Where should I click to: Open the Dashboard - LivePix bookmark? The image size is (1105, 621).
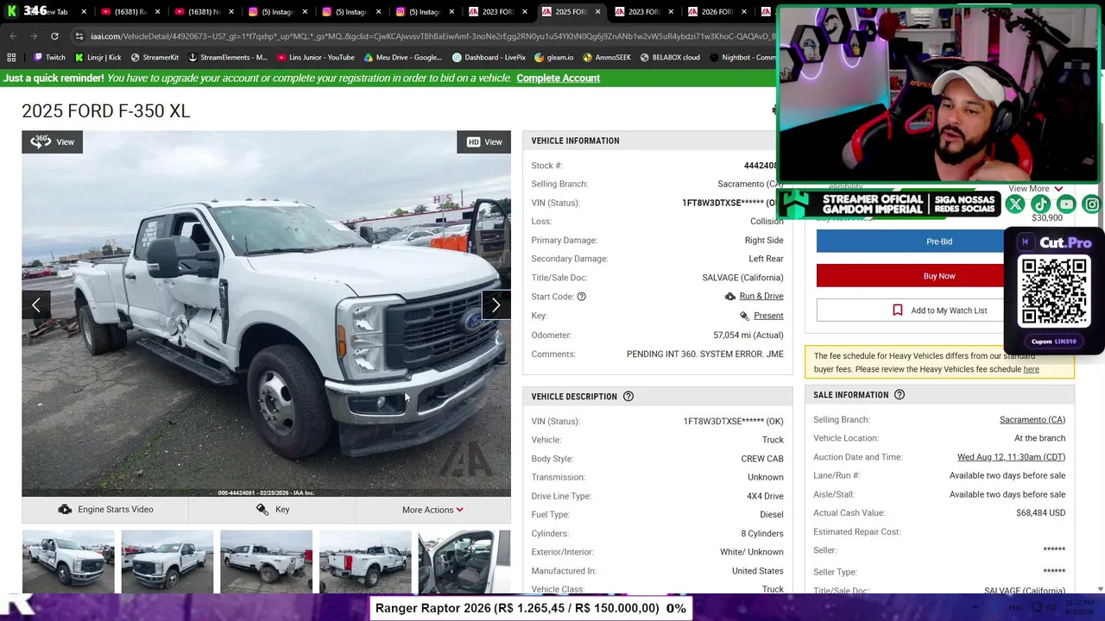(x=489, y=58)
